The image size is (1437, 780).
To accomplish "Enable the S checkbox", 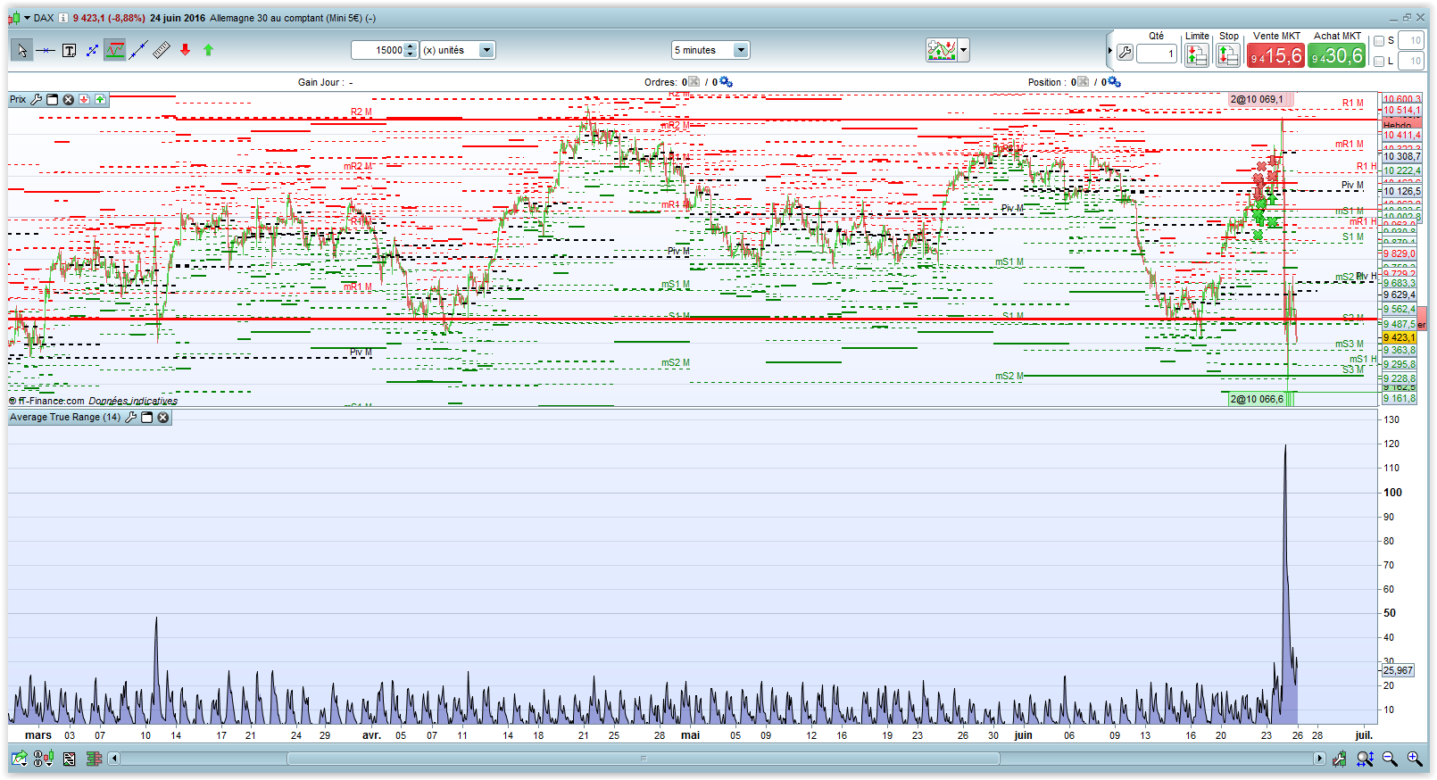I will 1379,41.
